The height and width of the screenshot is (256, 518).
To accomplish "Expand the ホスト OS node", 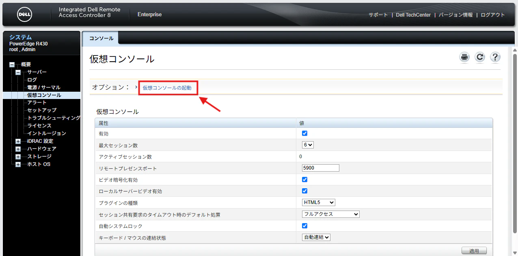I will click(18, 164).
